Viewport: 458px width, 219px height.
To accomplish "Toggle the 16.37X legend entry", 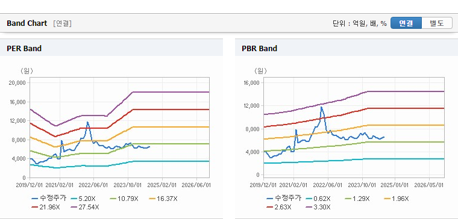I will tap(163, 199).
